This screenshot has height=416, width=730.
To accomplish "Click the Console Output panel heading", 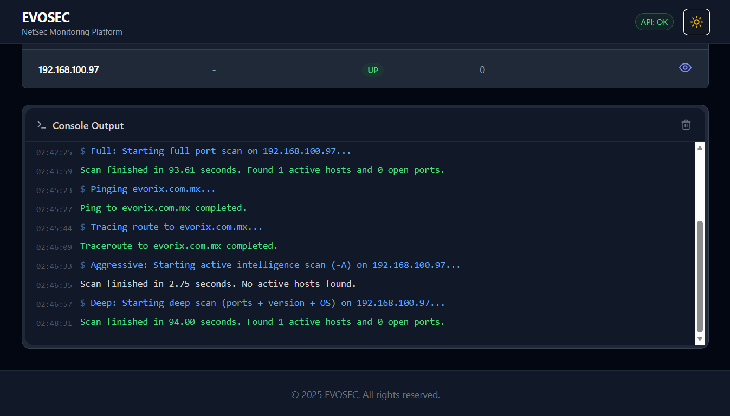I will pos(88,126).
